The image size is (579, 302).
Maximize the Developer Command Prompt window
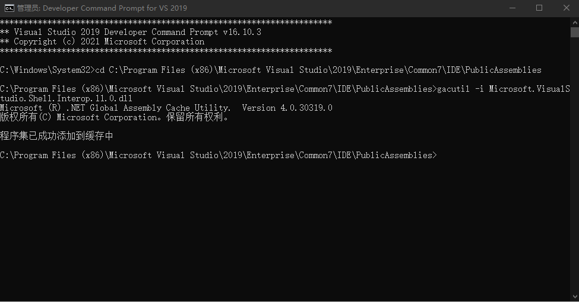coord(539,8)
